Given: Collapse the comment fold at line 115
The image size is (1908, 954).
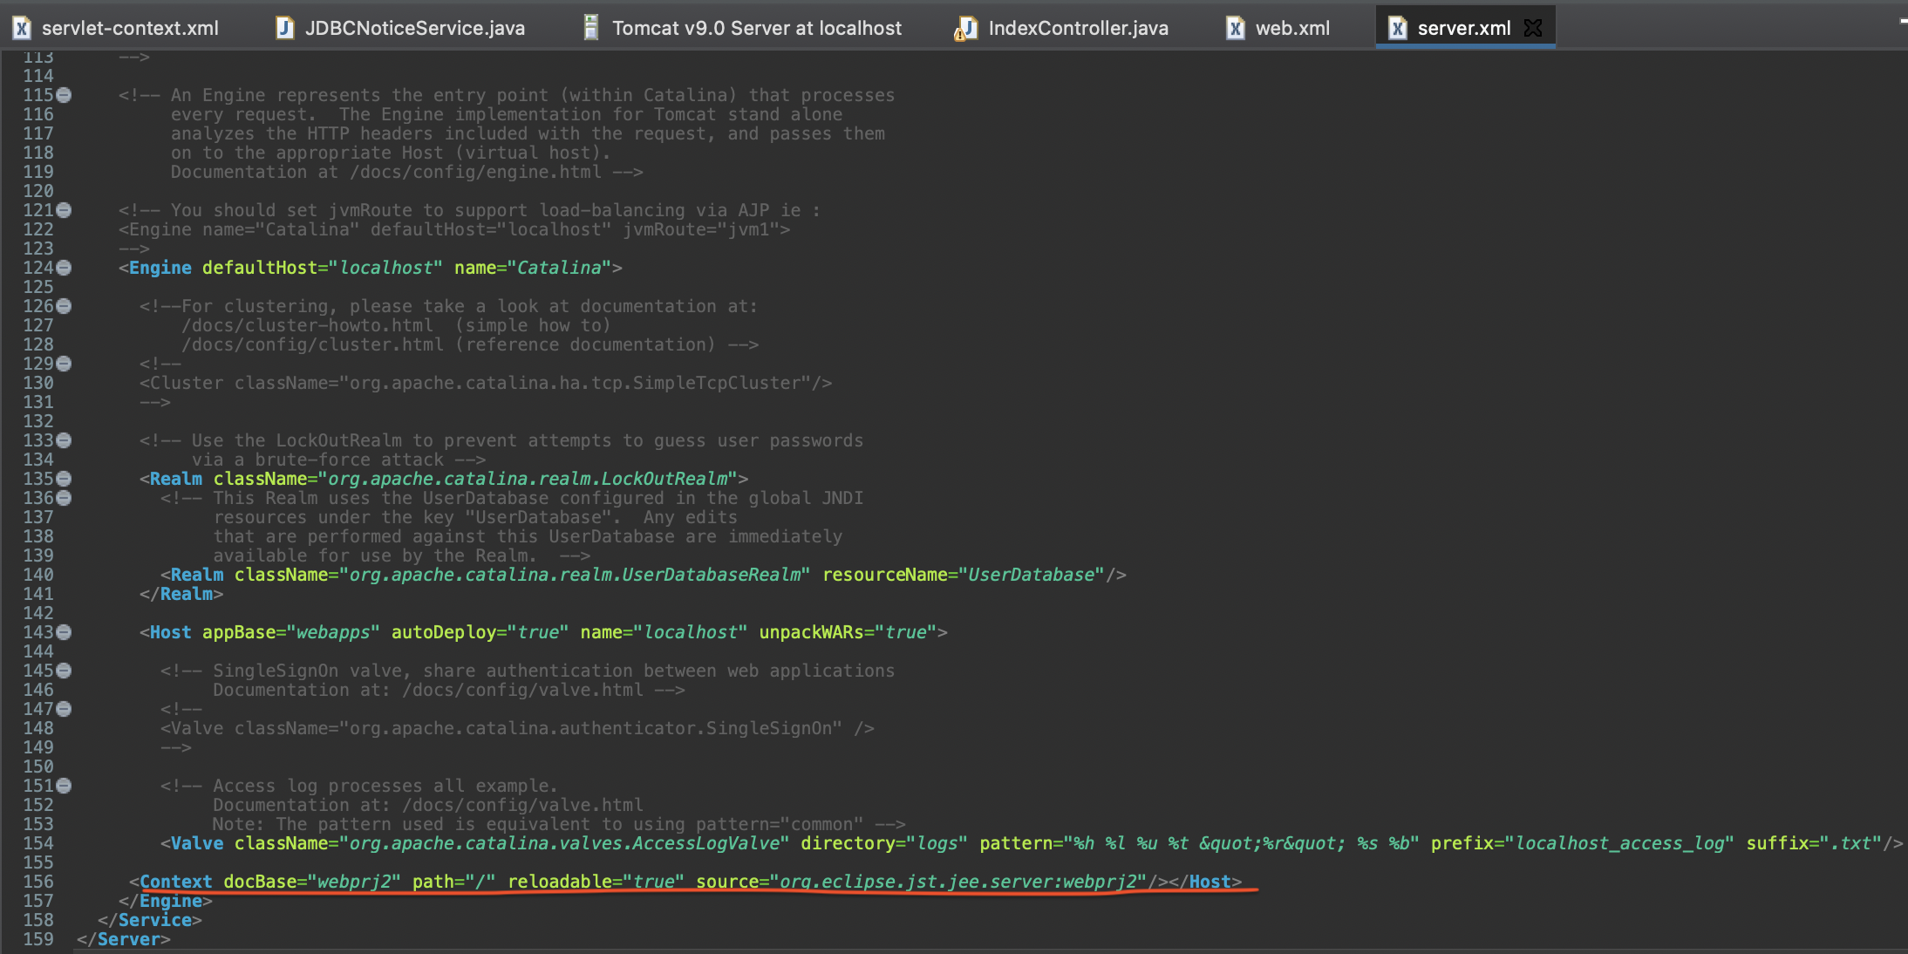Looking at the screenshot, I should click(x=65, y=95).
